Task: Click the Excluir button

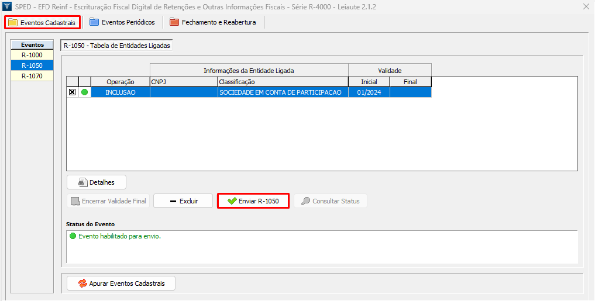Action: [183, 201]
